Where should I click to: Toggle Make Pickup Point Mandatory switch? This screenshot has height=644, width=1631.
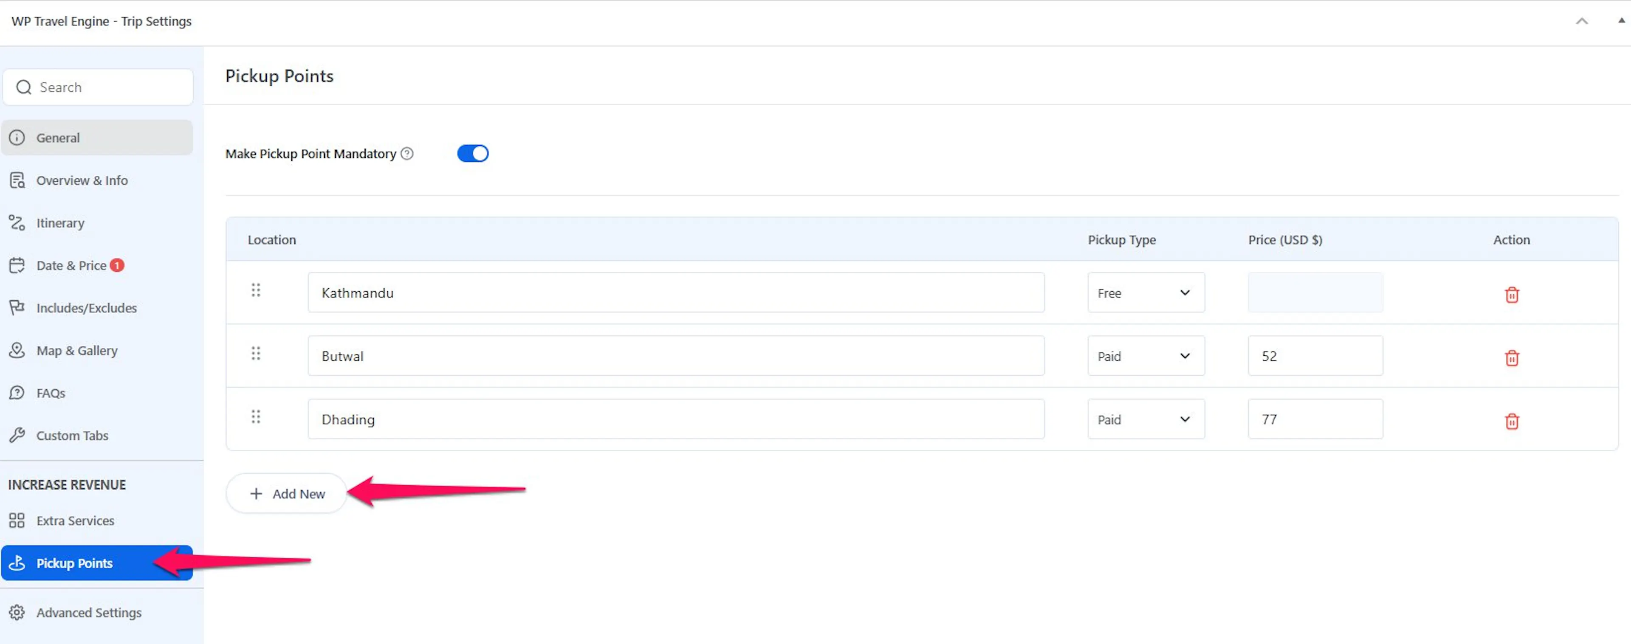coord(473,154)
